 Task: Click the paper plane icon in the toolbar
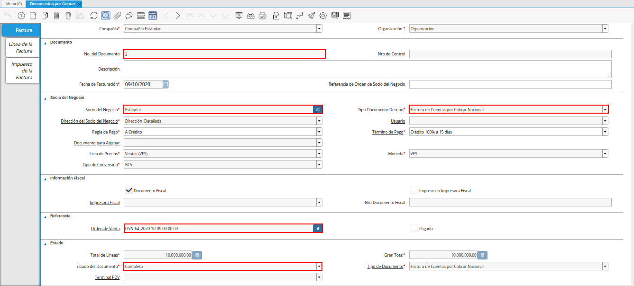click(311, 16)
